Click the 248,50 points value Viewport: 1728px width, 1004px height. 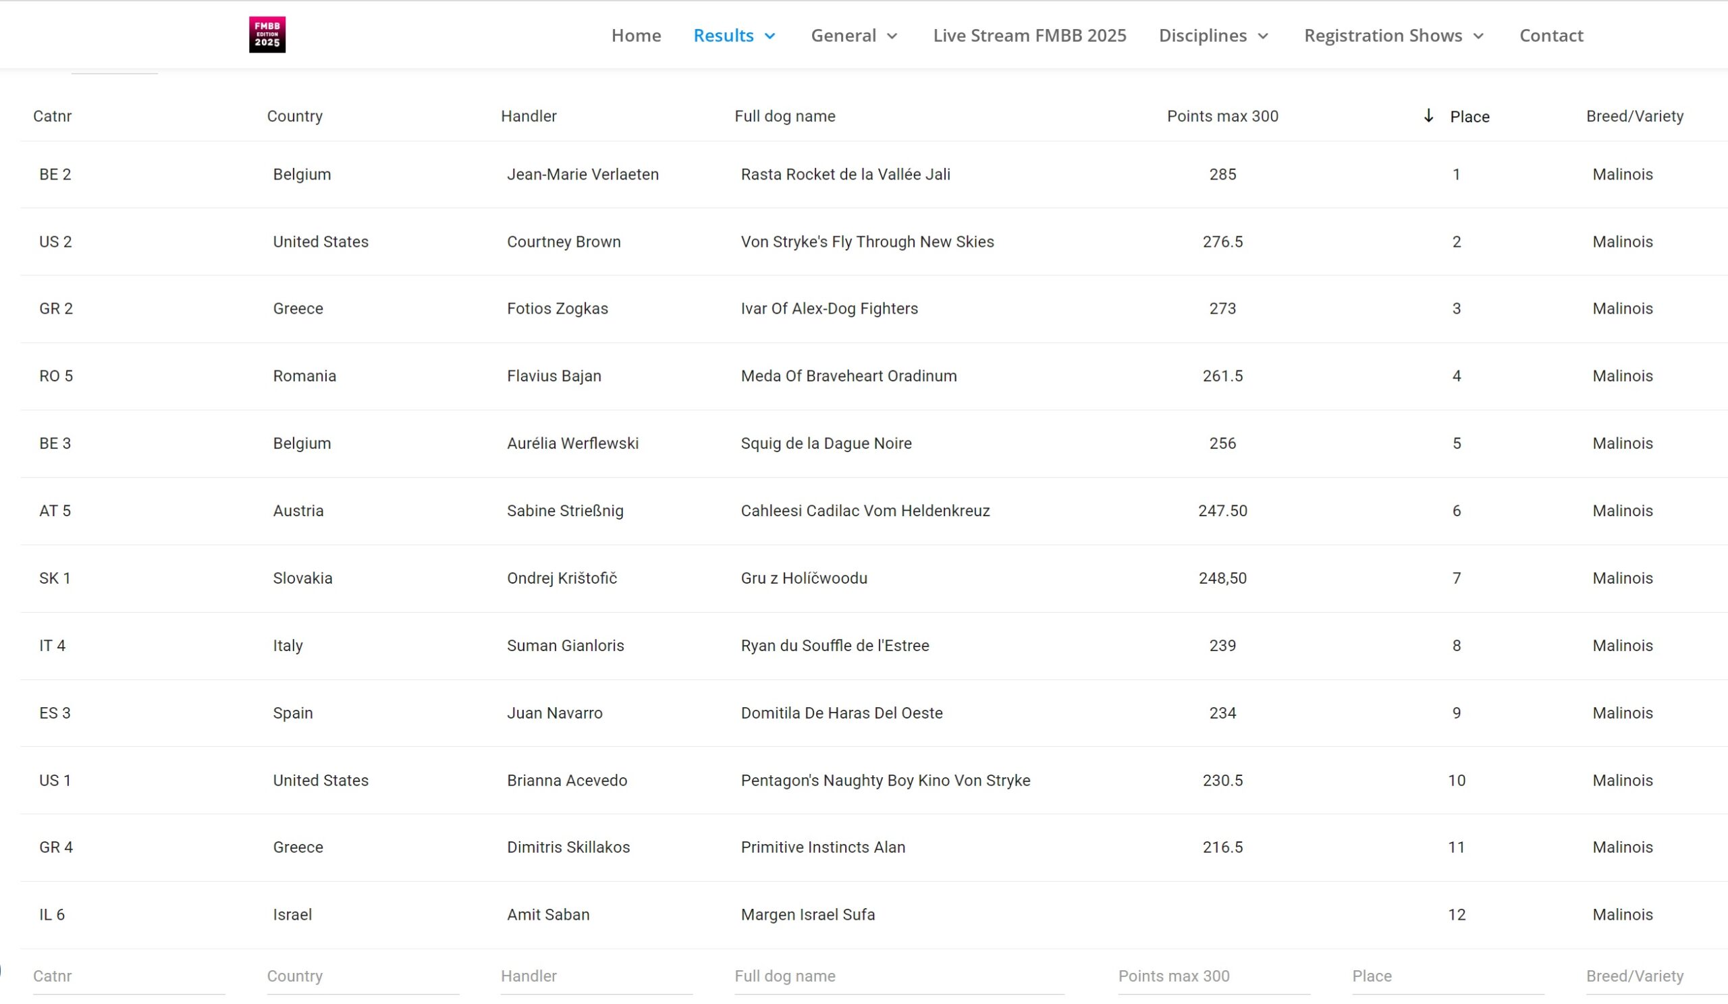click(x=1222, y=578)
